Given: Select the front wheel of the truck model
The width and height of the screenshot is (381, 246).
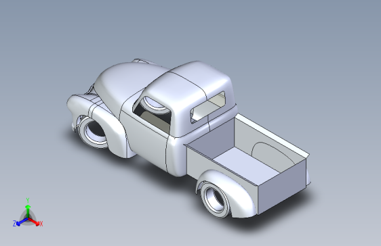Looking at the screenshot, I should point(94,132).
